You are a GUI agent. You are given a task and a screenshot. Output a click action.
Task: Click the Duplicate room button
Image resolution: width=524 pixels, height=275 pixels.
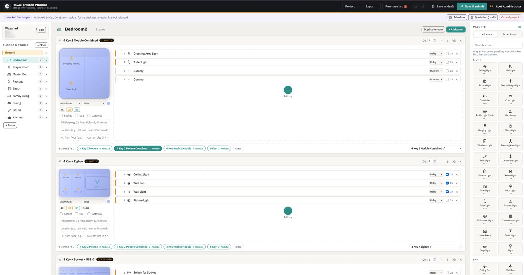click(433, 29)
